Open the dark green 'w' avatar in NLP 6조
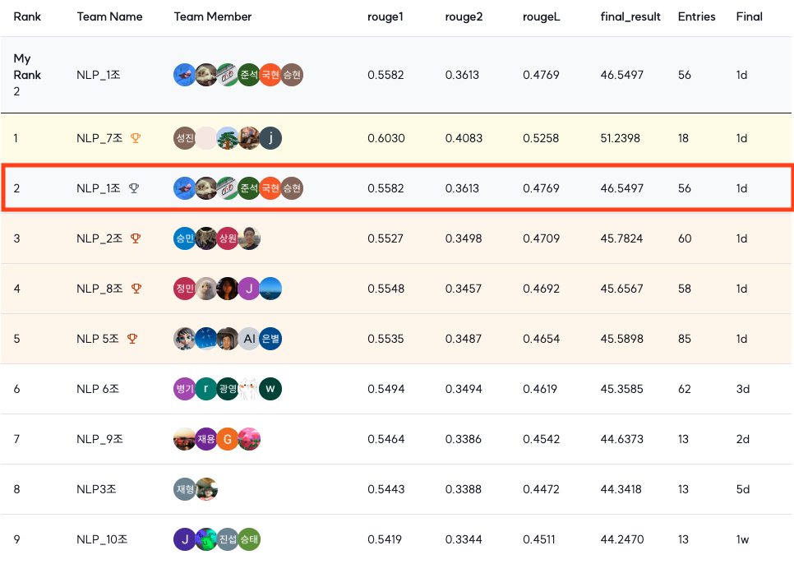 point(270,388)
